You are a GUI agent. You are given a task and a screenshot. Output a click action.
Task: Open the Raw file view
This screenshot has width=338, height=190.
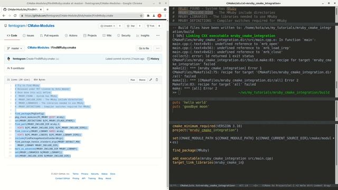coord(133,80)
